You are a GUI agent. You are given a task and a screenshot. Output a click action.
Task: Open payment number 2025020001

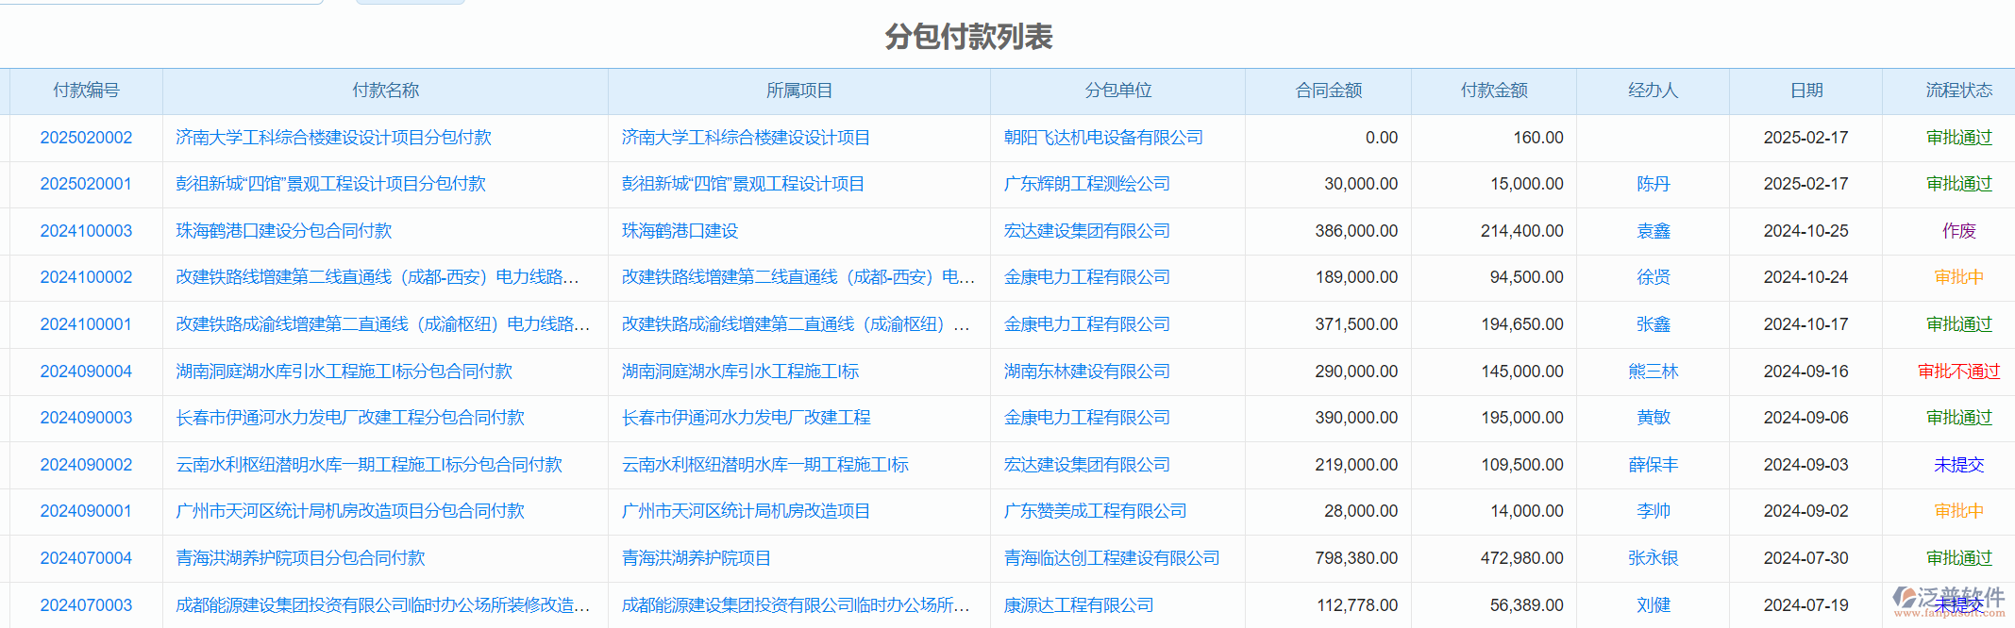pyautogui.click(x=86, y=184)
